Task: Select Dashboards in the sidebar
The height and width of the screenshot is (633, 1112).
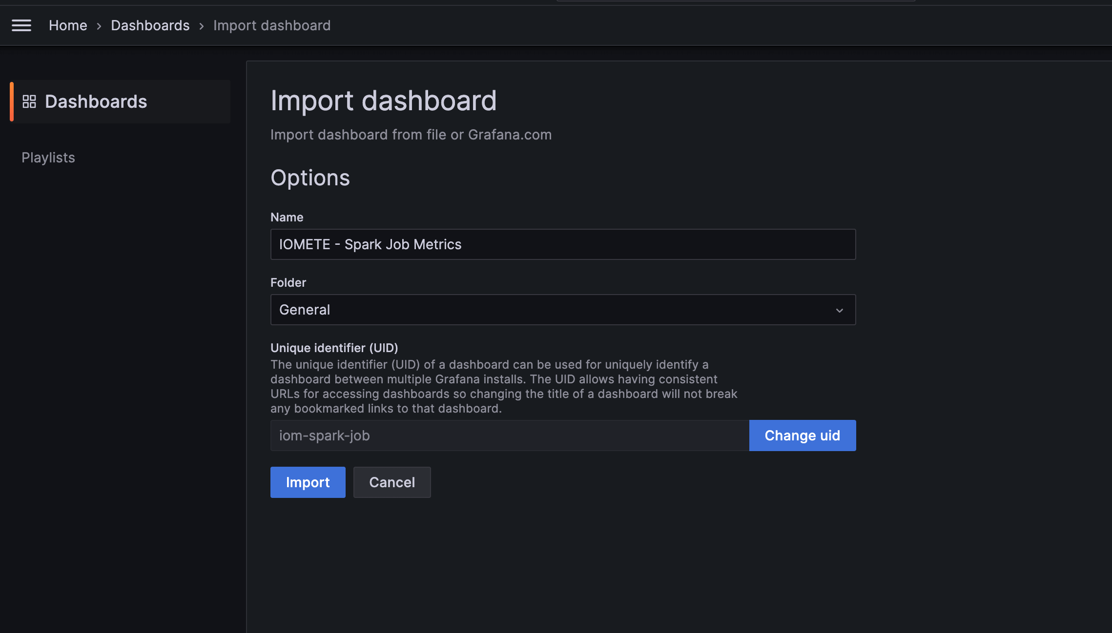Action: [120, 101]
